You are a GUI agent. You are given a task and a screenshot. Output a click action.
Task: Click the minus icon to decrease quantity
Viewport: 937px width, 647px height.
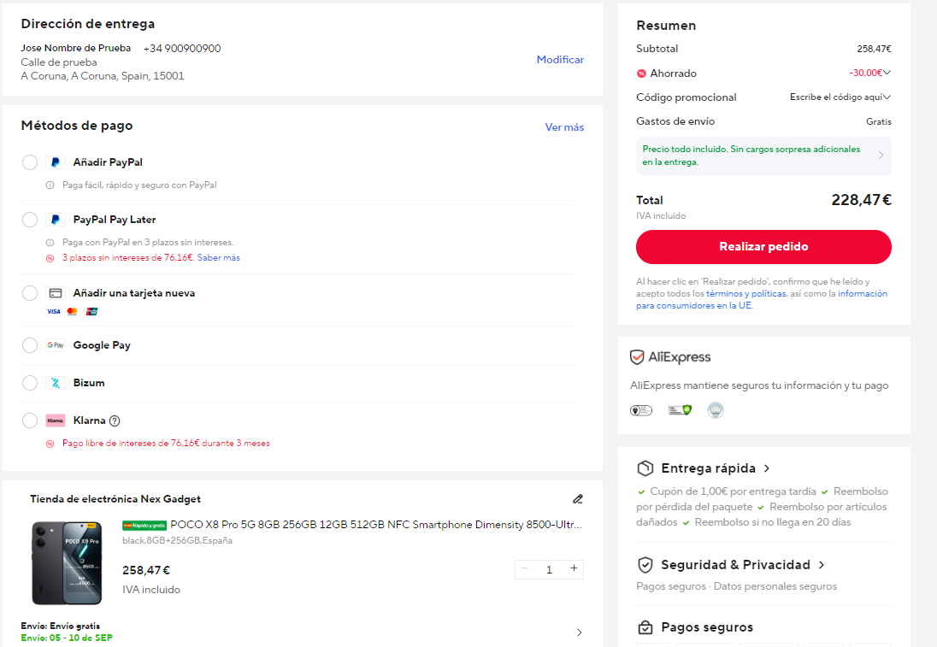coord(524,568)
